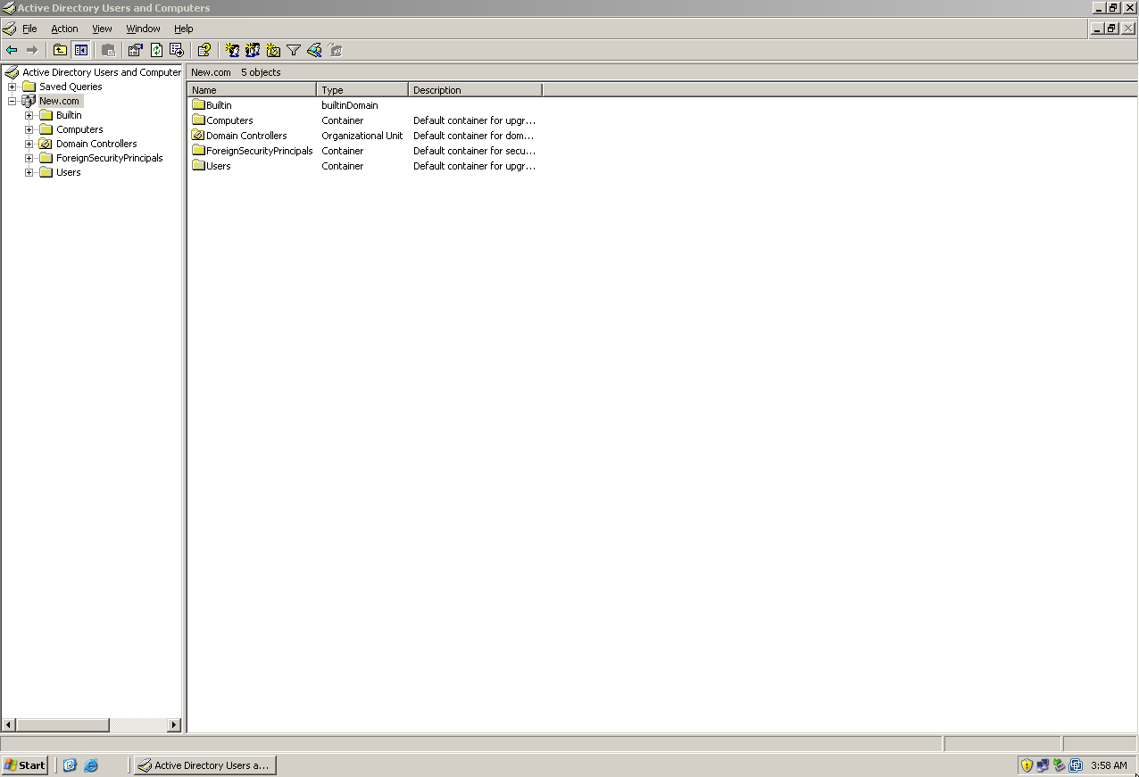Select New.com domain in tree
The height and width of the screenshot is (777, 1139).
click(x=59, y=101)
